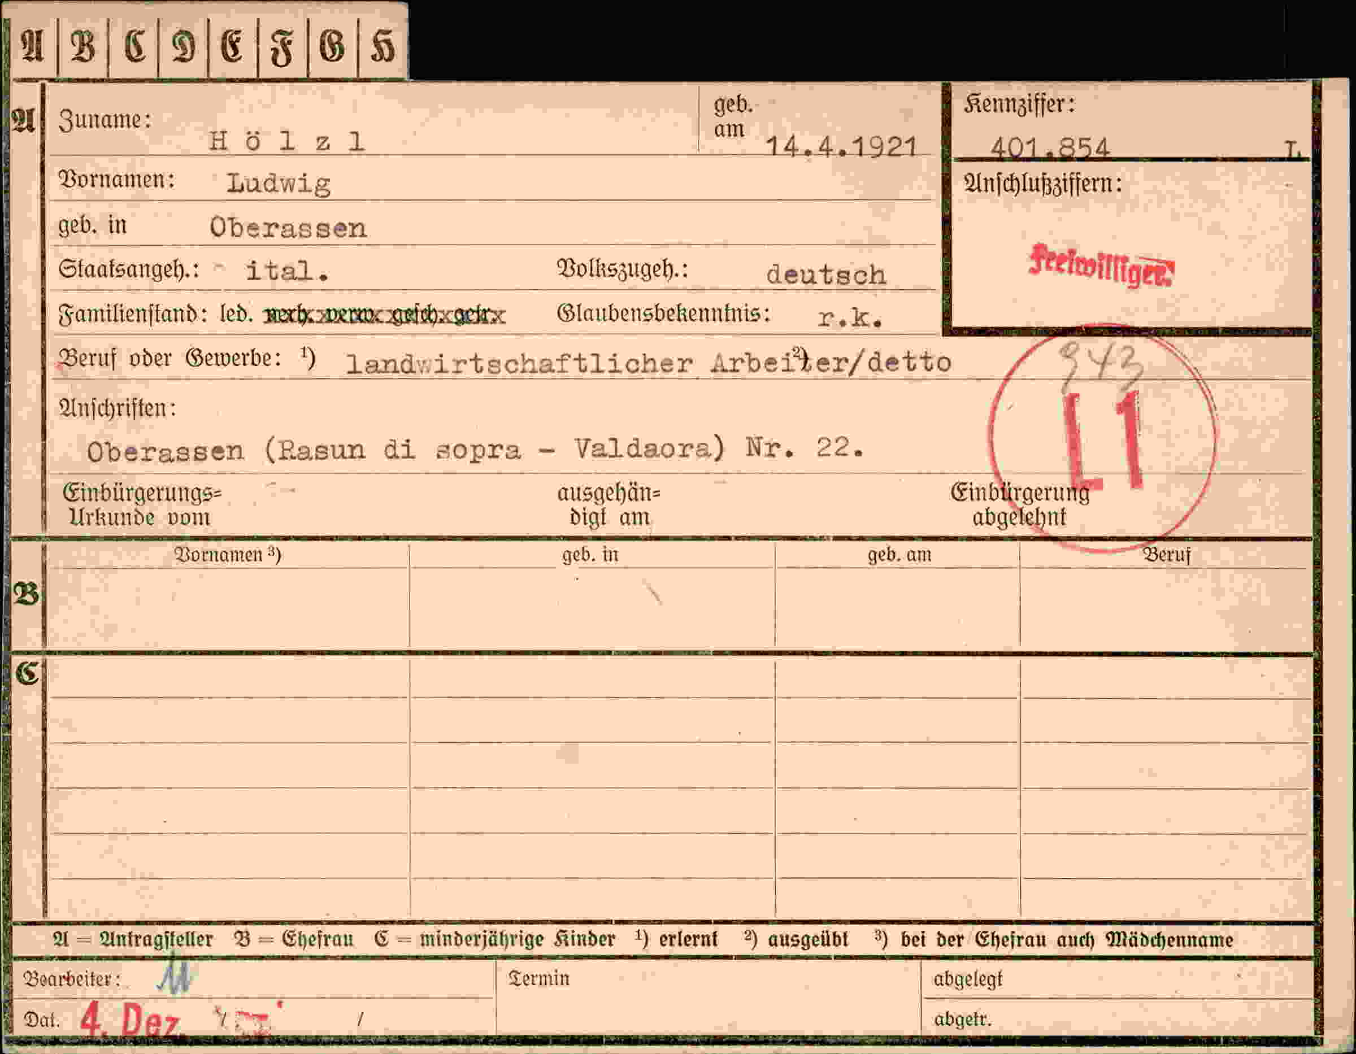Click the "Staatsangeh.:" label
The height and width of the screenshot is (1054, 1356).
pyautogui.click(x=129, y=269)
